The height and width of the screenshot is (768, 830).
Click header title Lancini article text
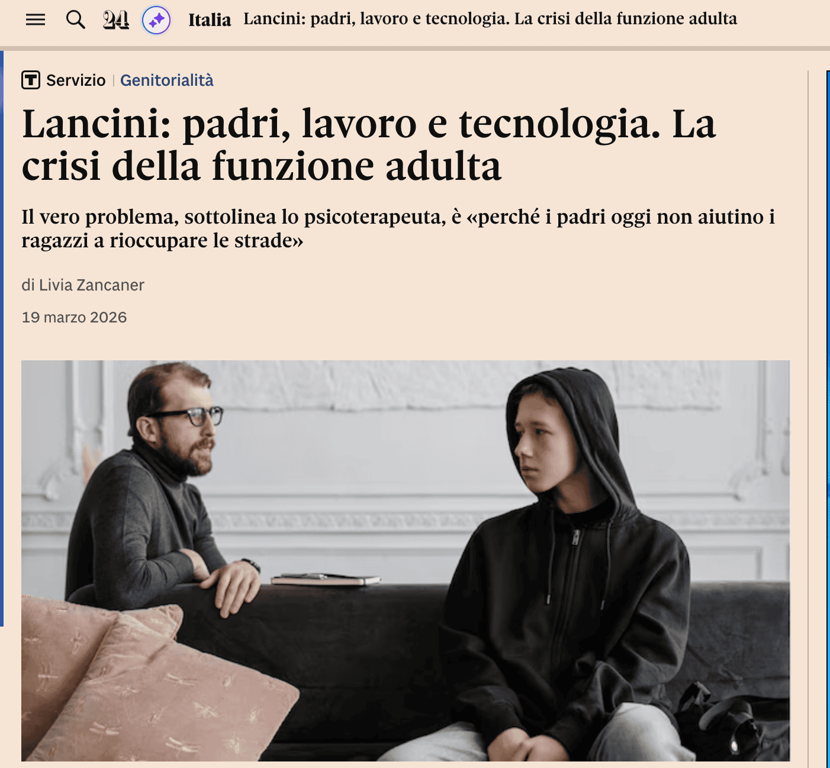point(490,19)
